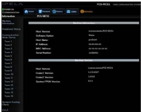Image resolution: width=141 pixels, height=112 pixels.
Task: Open the Admin tab
Action: click(72, 11)
